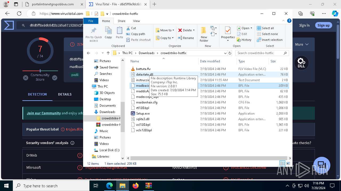Image resolution: width=341 pixels, height=191 pixels.
Task: Collapse the ribbon with the chevron
Action: tap(283, 21)
